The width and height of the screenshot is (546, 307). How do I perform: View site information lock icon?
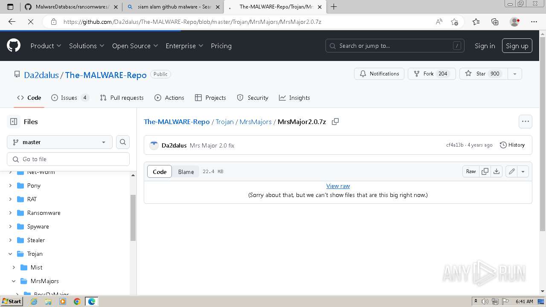click(53, 22)
